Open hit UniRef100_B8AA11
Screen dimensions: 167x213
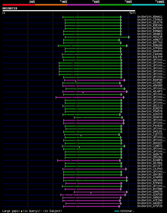click(150, 17)
